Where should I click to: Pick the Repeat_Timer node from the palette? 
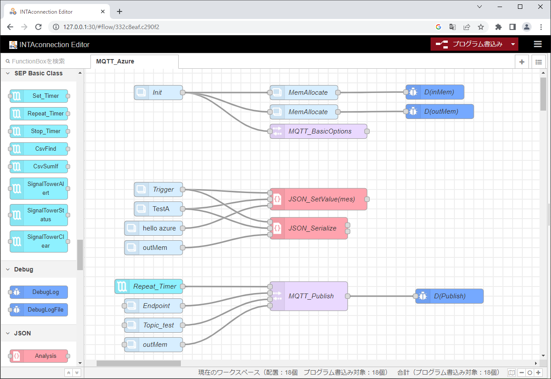[x=38, y=113]
